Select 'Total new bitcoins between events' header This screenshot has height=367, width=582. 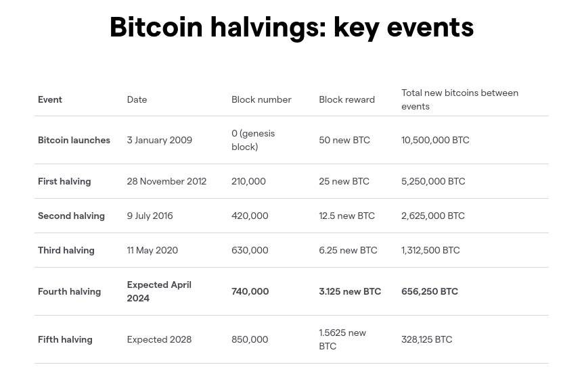click(460, 100)
